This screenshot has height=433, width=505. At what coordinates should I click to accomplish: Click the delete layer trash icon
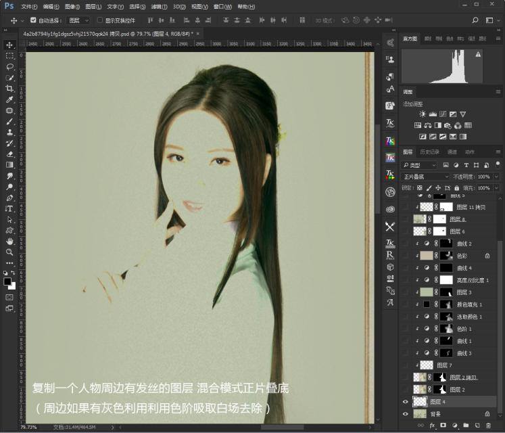tap(488, 426)
